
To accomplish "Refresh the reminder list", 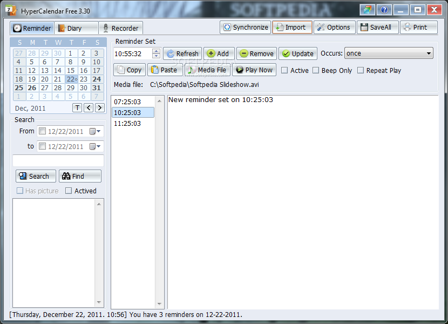I will point(182,53).
